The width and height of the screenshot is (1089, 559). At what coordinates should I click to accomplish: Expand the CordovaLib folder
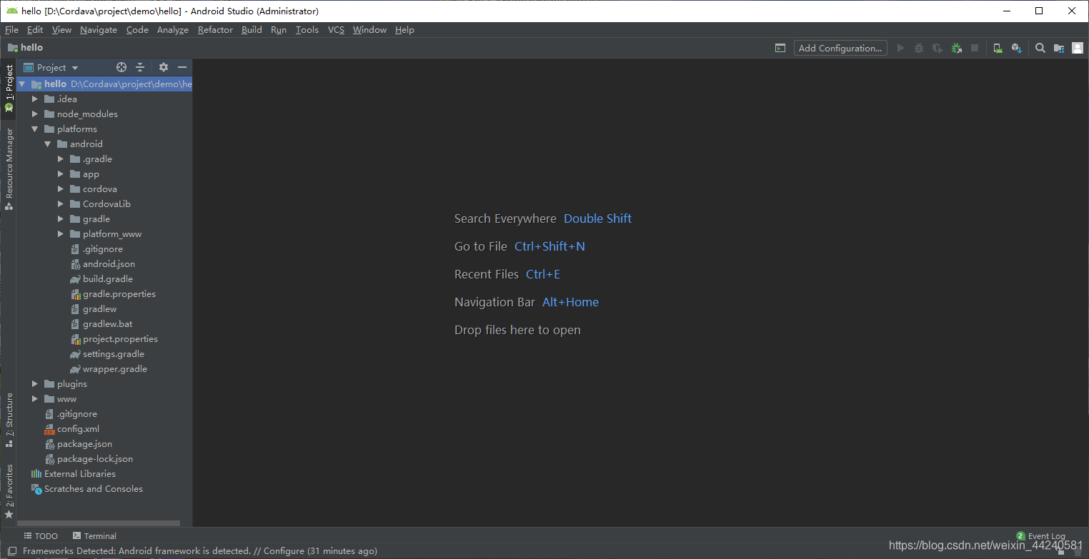click(61, 203)
